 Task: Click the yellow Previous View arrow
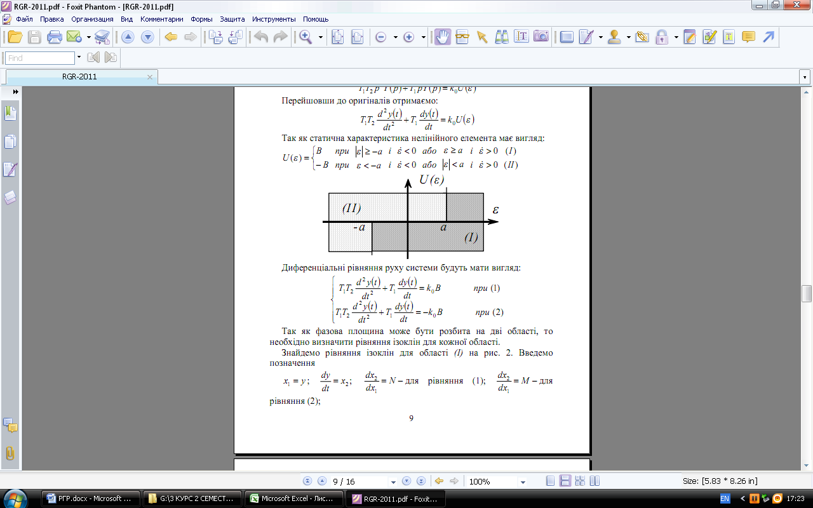(170, 37)
